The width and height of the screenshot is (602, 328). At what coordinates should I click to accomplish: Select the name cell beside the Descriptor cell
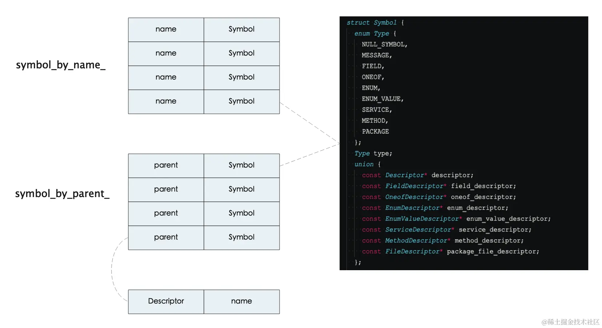coord(242,301)
